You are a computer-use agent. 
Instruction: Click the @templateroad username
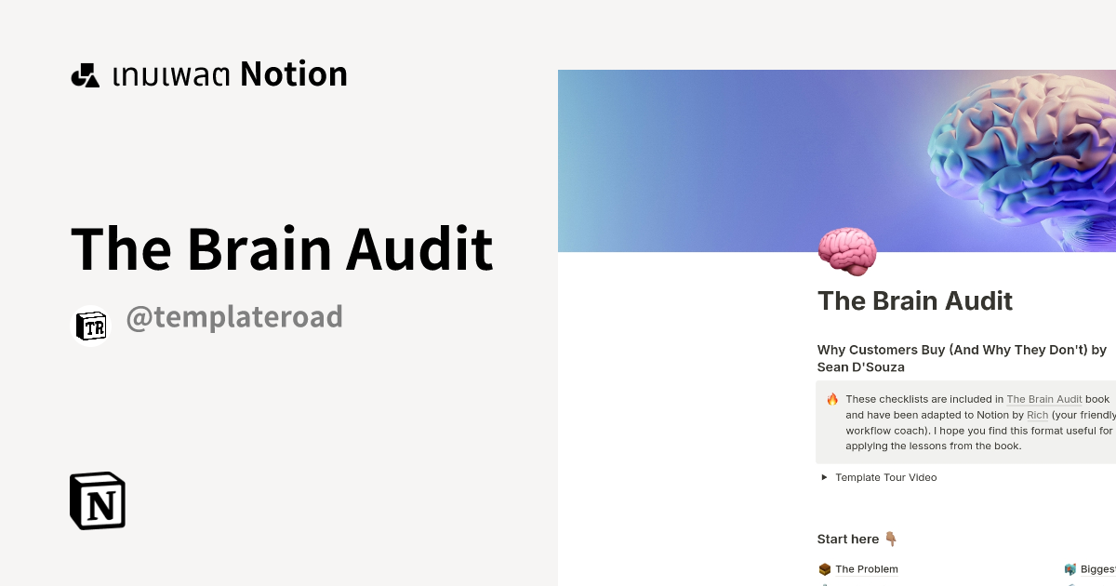tap(234, 317)
